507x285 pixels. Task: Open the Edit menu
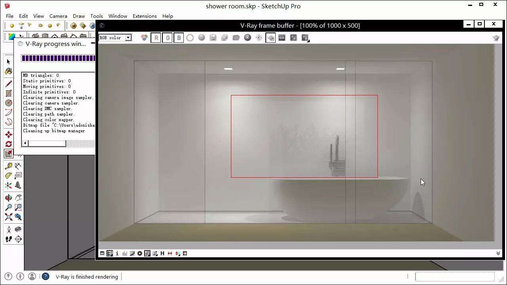(23, 16)
